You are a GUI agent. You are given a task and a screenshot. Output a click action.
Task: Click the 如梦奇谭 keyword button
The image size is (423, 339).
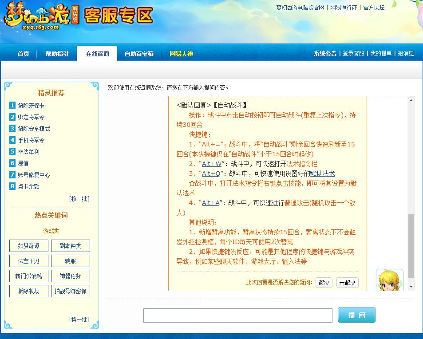(28, 245)
